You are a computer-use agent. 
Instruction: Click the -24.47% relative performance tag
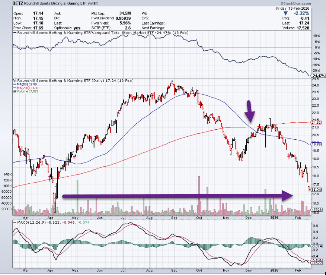317,76
